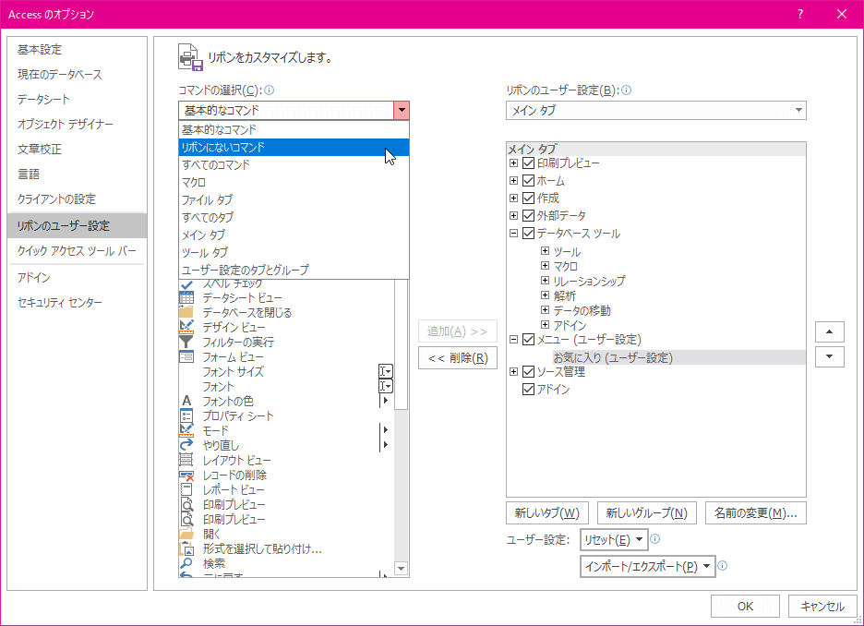The height and width of the screenshot is (626, 864).
Task: Choose ファイル タブ in dropdown list
Action: point(294,199)
